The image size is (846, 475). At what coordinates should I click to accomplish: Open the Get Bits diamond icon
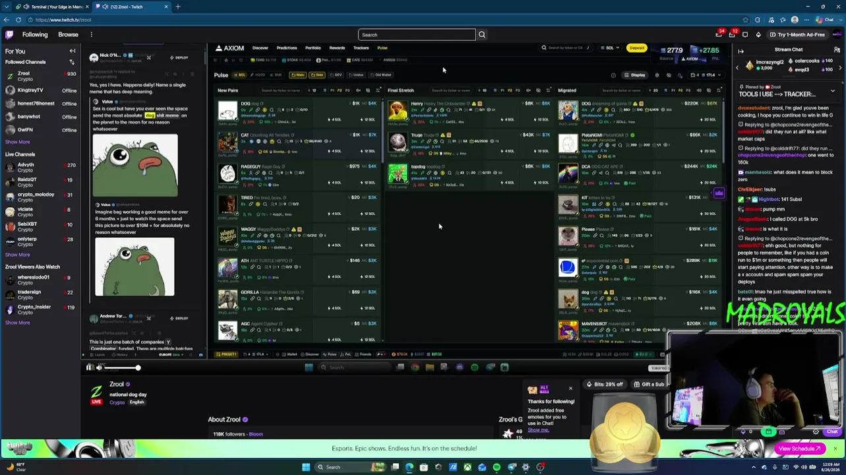tap(758, 34)
